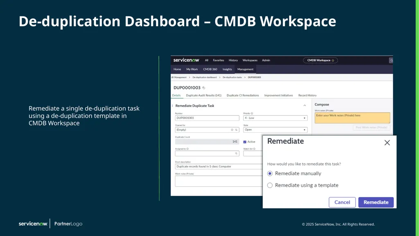Screen dimensions: 419x236
Task: Follow the Management breadcrumb link
Action: point(180,77)
